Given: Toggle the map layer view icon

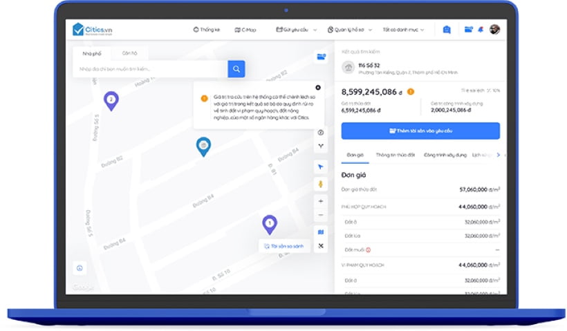Looking at the screenshot, I should coord(321,232).
